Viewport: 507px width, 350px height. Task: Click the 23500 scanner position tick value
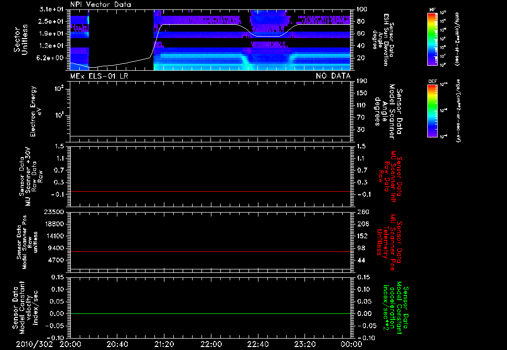[x=53, y=212]
